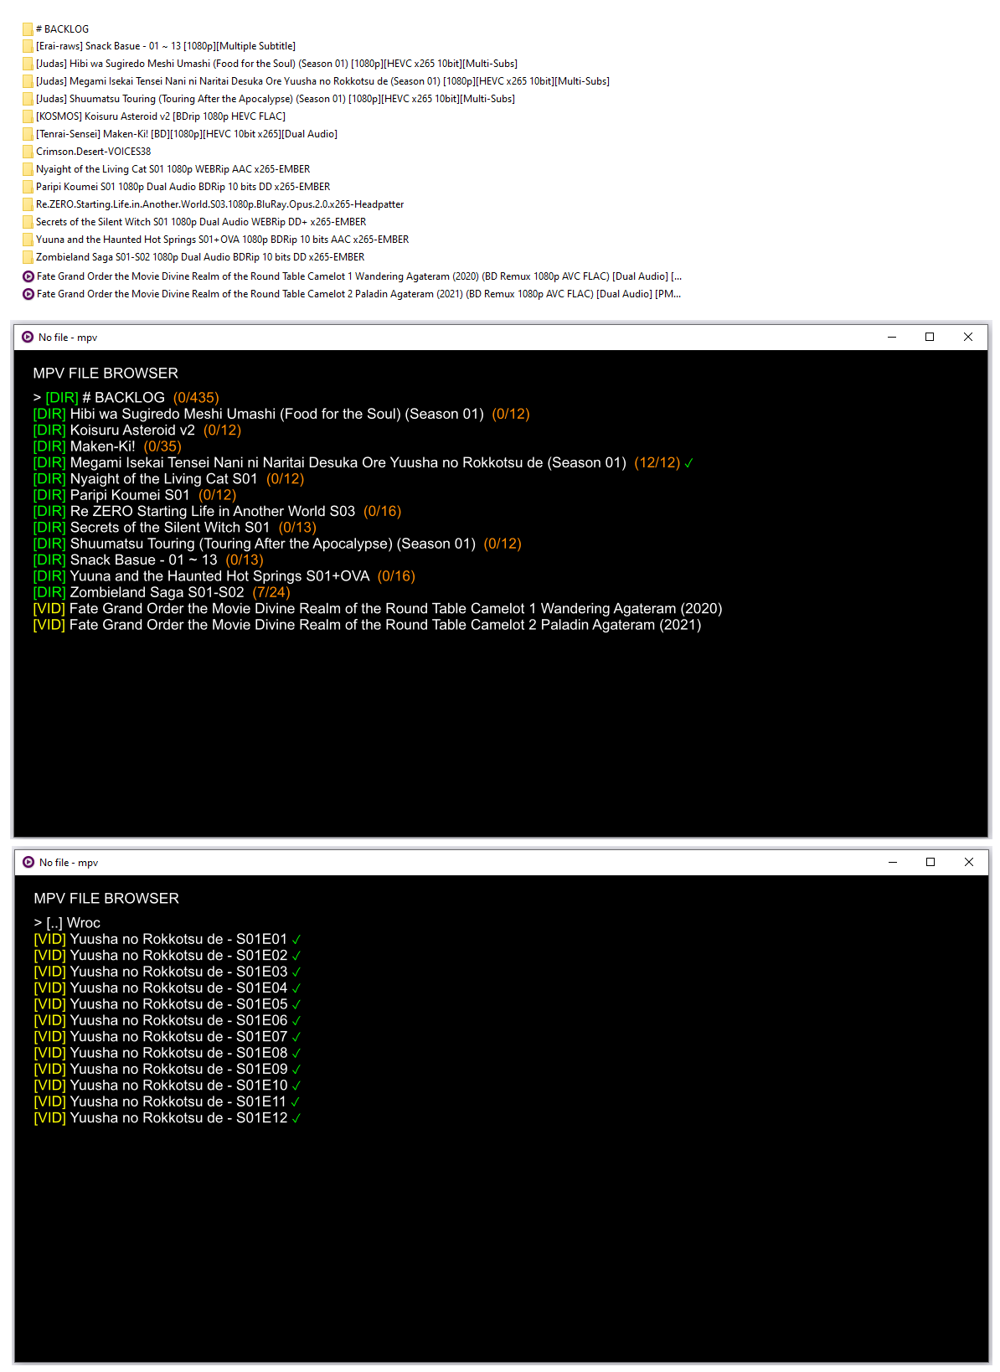Click folder icon for Yuuna and the Haunted Hot Springs
Image resolution: width=1000 pixels, height=1372 pixels.
28,240
